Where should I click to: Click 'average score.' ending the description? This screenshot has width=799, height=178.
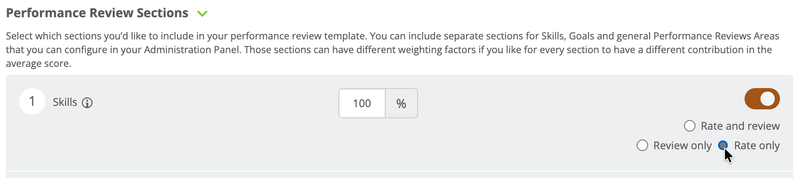38,64
